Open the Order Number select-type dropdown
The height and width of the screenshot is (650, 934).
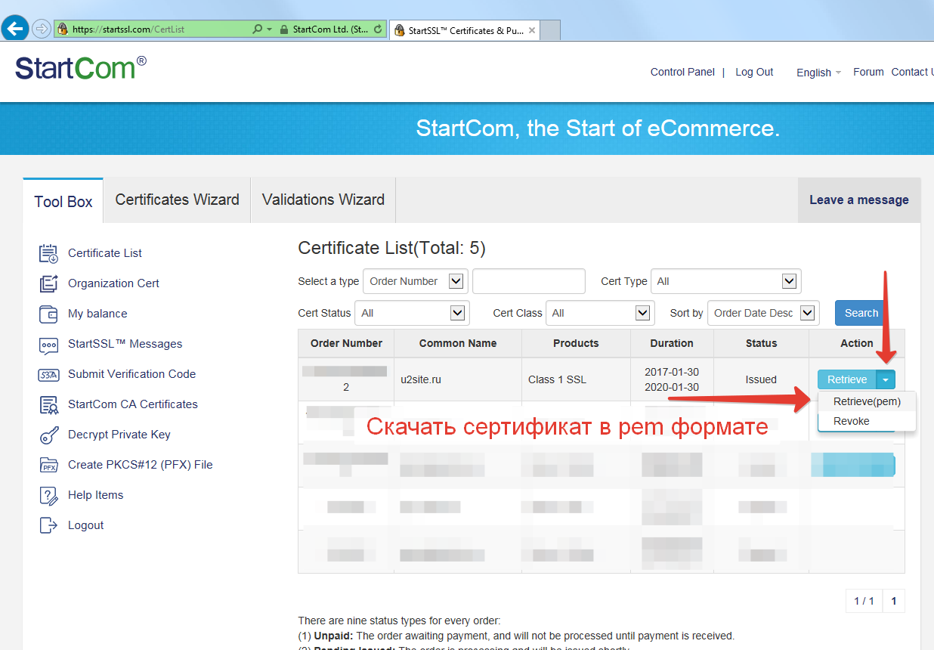point(416,281)
